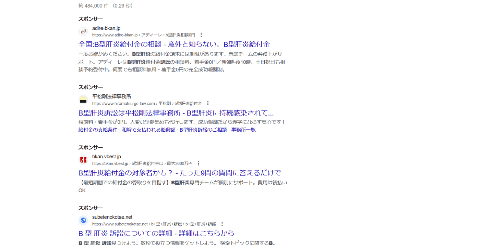This screenshot has height=251, width=480.
Task: Click the bkan.vbest.jp site name
Action: [x=107, y=157]
